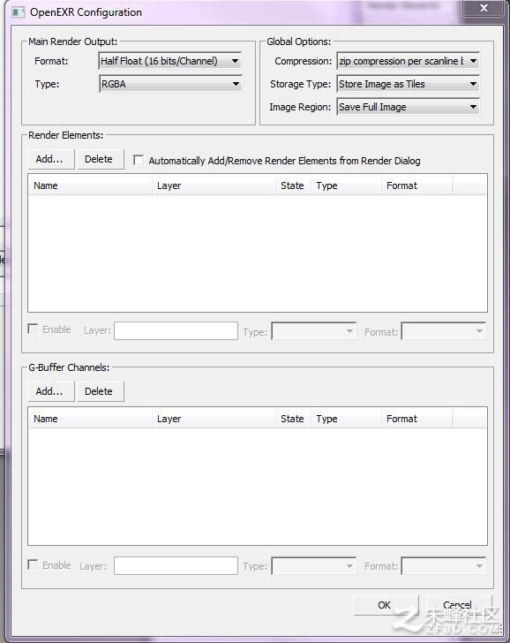510x643 pixels.
Task: Toggle Enable checkbox in G-Buffer Channels section
Action: 33,564
